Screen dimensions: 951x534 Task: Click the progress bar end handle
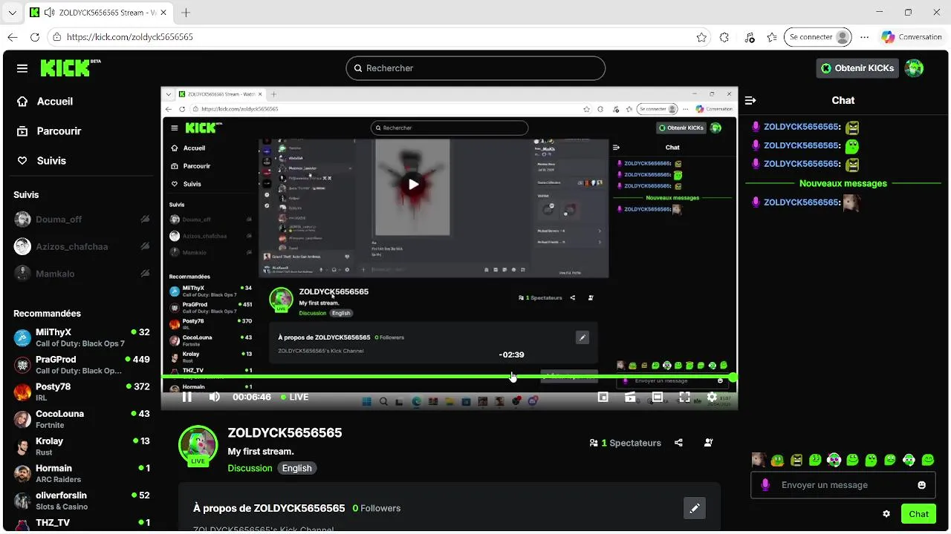733,377
